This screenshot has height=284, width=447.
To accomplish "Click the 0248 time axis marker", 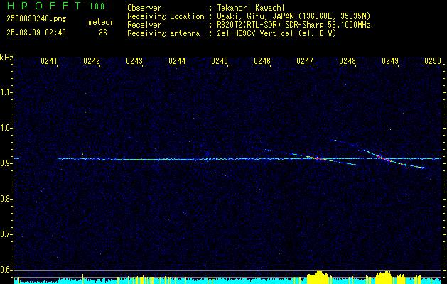I will pos(348,61).
